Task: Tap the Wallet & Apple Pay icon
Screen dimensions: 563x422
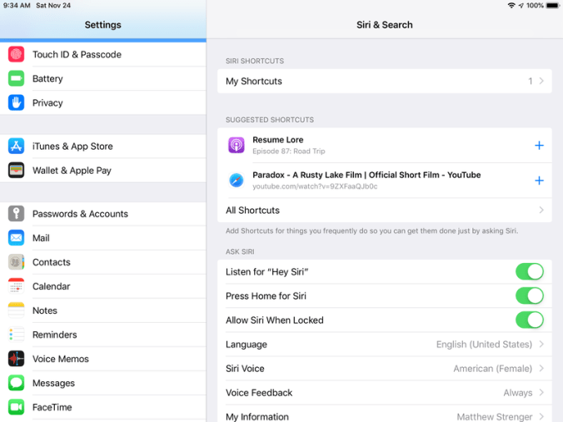Action: [16, 170]
